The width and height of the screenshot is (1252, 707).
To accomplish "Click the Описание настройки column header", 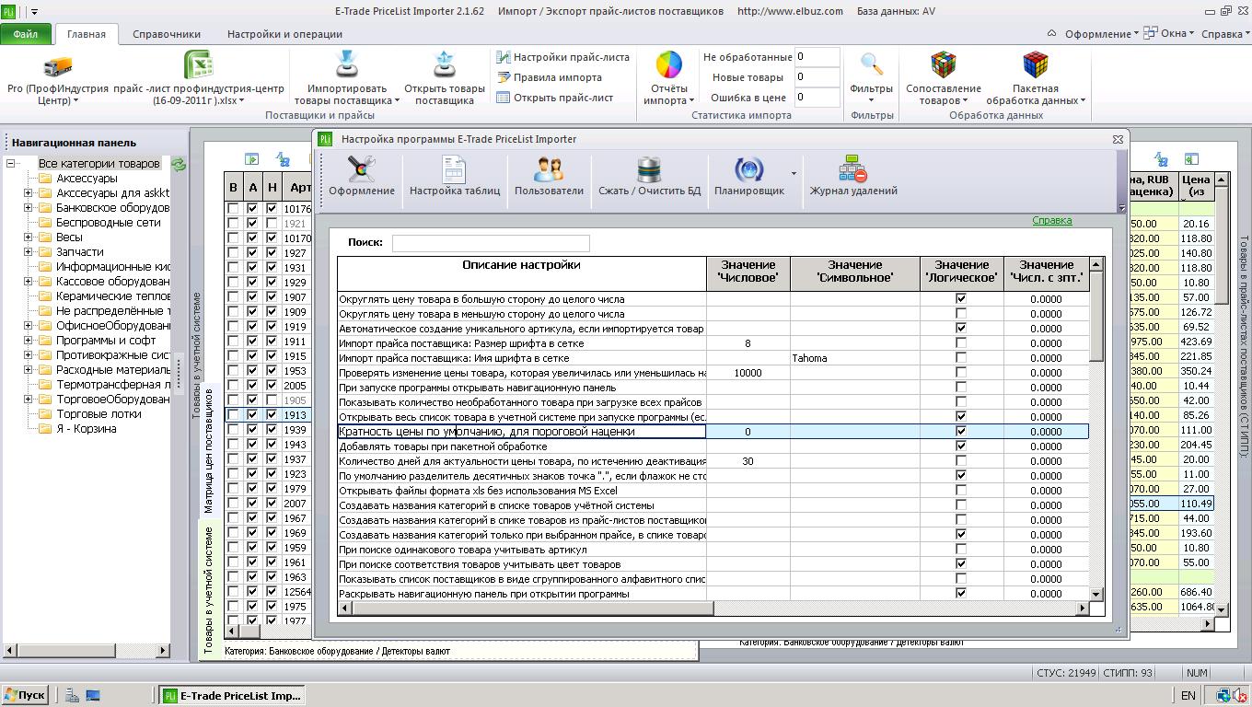I will (521, 272).
